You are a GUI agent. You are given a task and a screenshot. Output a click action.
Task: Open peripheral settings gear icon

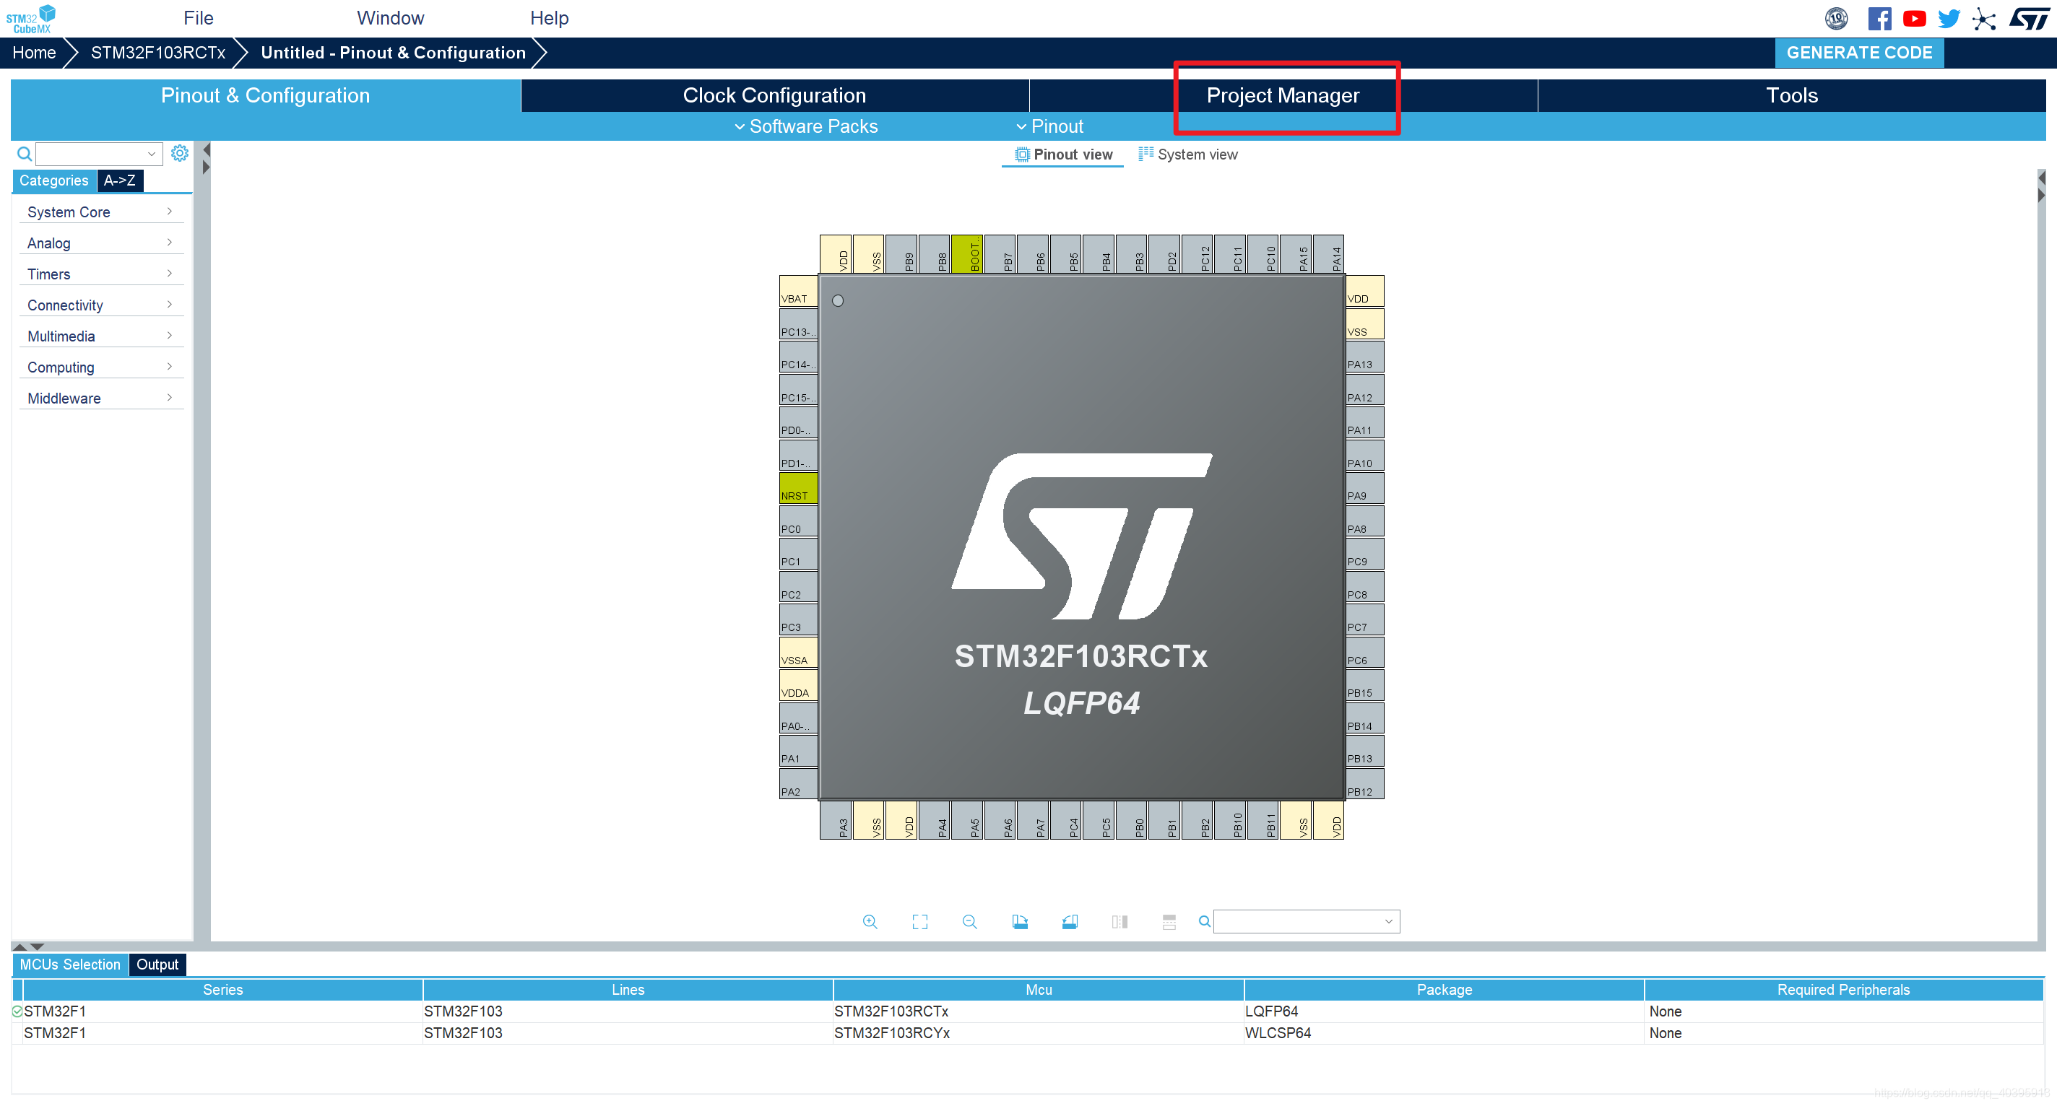pyautogui.click(x=180, y=153)
